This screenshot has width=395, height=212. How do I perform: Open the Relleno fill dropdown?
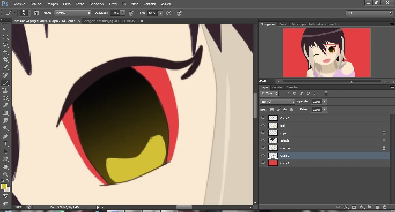pos(325,110)
